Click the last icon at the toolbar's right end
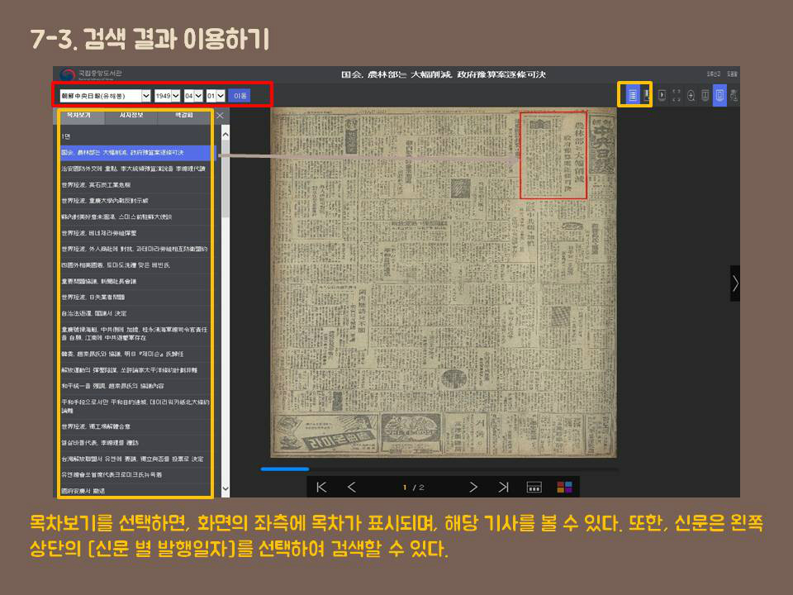This screenshot has width=793, height=595. pos(734,95)
